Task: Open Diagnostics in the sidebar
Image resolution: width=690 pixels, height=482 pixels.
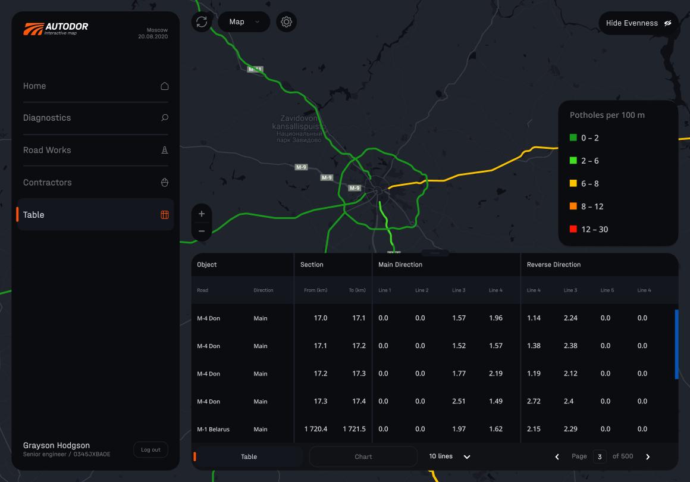Action: pos(96,118)
